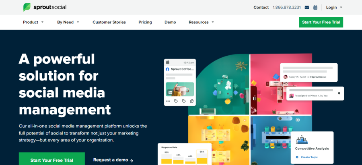Screen dimensions: 362x165
Task: Click the image icon on the coffee photo
Action: 170,93
